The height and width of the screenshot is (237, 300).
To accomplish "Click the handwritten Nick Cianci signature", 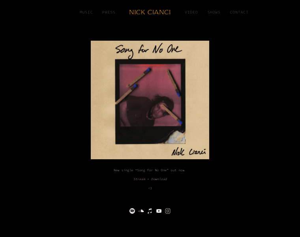I will click(189, 152).
